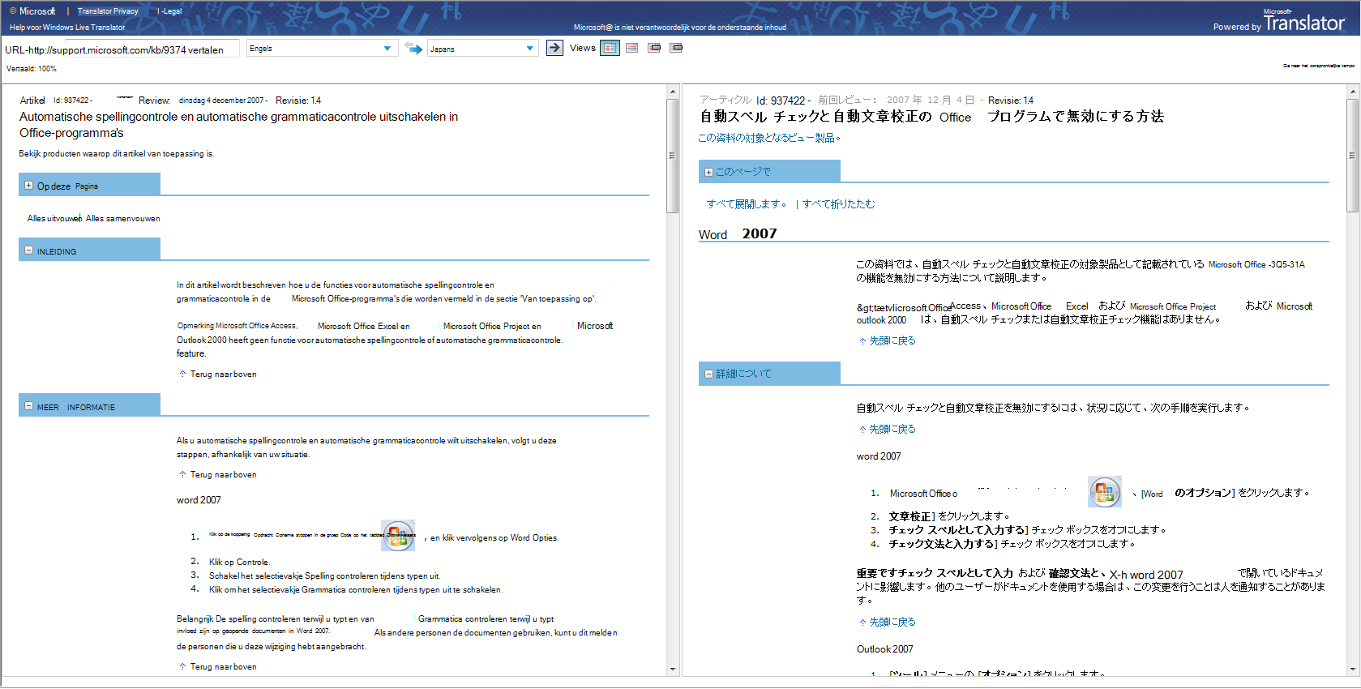Click Alles uitvouwen link
The width and height of the screenshot is (1361, 689).
tap(54, 218)
